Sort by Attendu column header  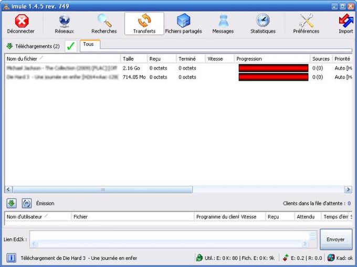click(x=308, y=217)
